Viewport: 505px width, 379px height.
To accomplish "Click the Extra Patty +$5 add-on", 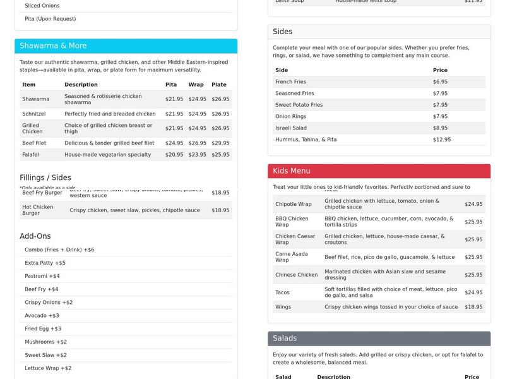I will tap(126, 263).
